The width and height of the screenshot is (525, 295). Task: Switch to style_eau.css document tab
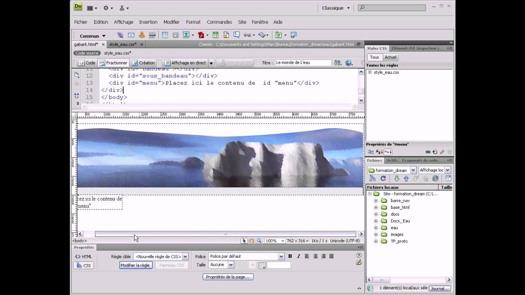[123, 44]
